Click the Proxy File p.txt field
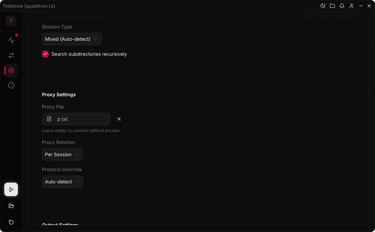The image size is (375, 232). 76,119
